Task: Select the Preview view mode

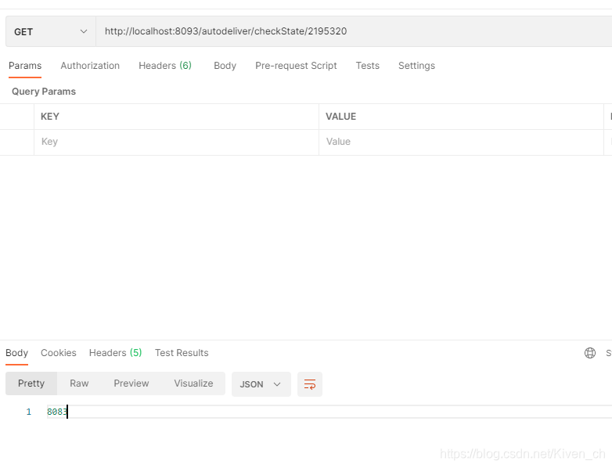Action: tap(131, 383)
